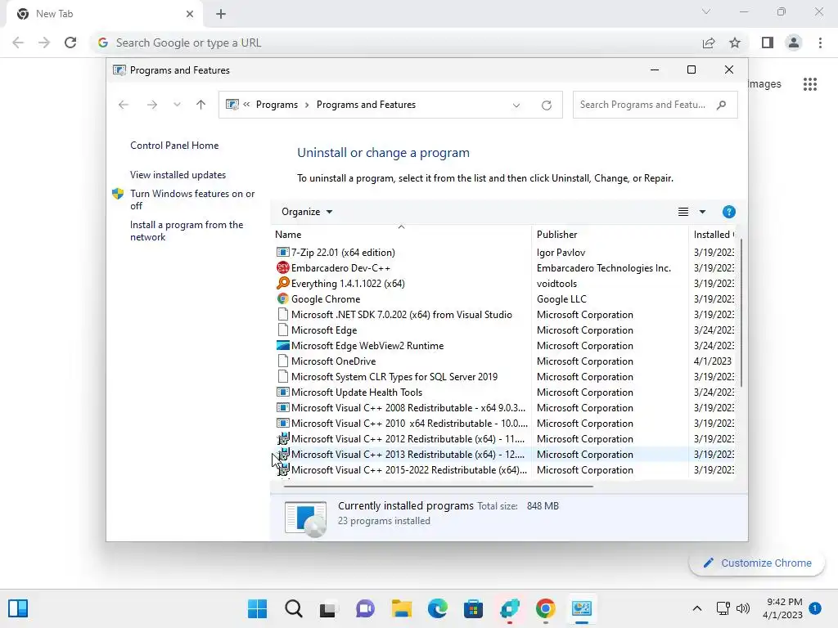This screenshot has width=838, height=628.
Task: Click Programs and Features back arrow
Action: (x=124, y=105)
